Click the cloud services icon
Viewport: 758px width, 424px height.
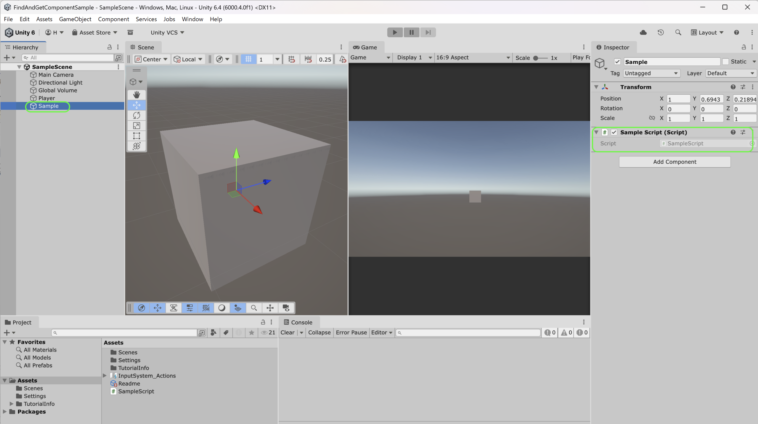(643, 32)
